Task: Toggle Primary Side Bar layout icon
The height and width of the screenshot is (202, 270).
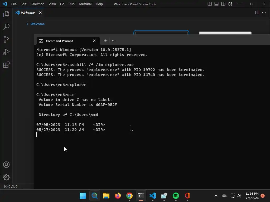Action: click(209, 4)
